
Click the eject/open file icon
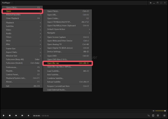(28, 115)
